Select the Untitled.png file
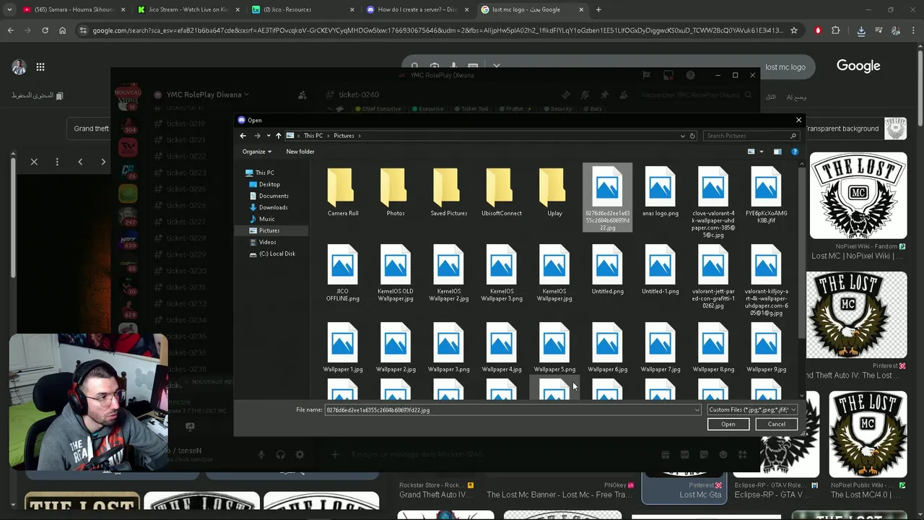 click(x=607, y=270)
